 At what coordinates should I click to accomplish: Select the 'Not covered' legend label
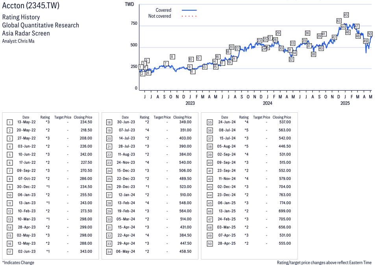click(160, 16)
